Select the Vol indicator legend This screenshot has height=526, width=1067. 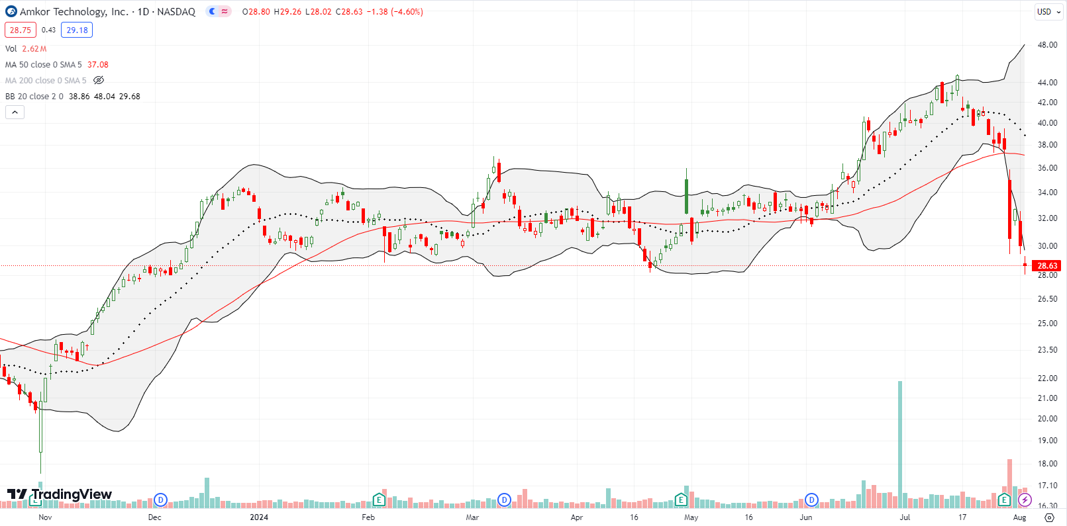coord(11,48)
